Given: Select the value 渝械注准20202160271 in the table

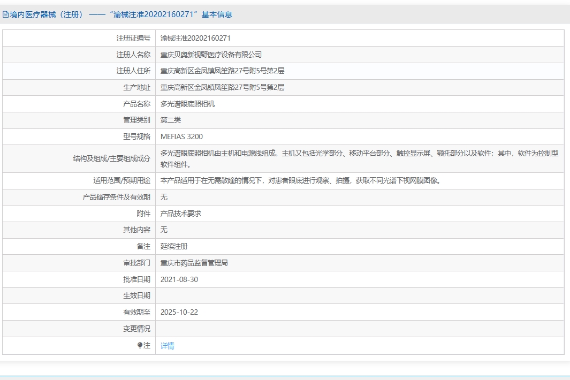Looking at the screenshot, I should coord(195,38).
